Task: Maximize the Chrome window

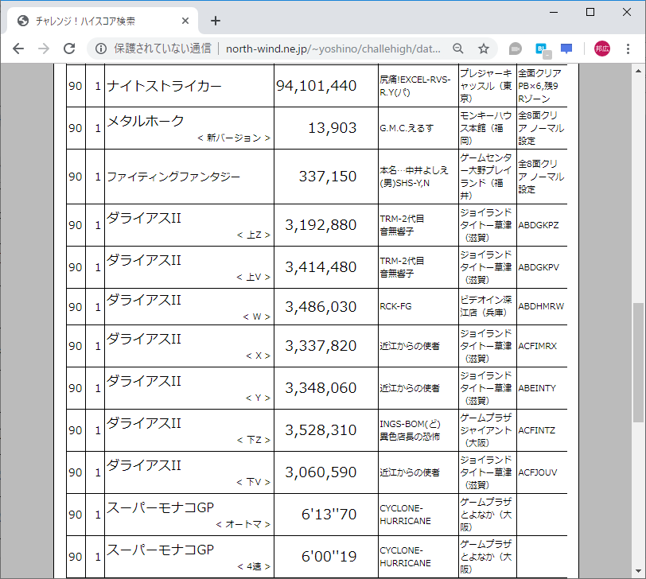Action: 590,13
